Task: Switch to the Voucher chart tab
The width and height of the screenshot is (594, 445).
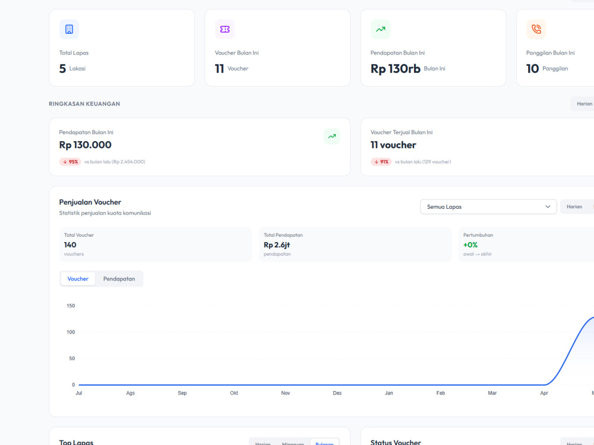Action: [78, 279]
